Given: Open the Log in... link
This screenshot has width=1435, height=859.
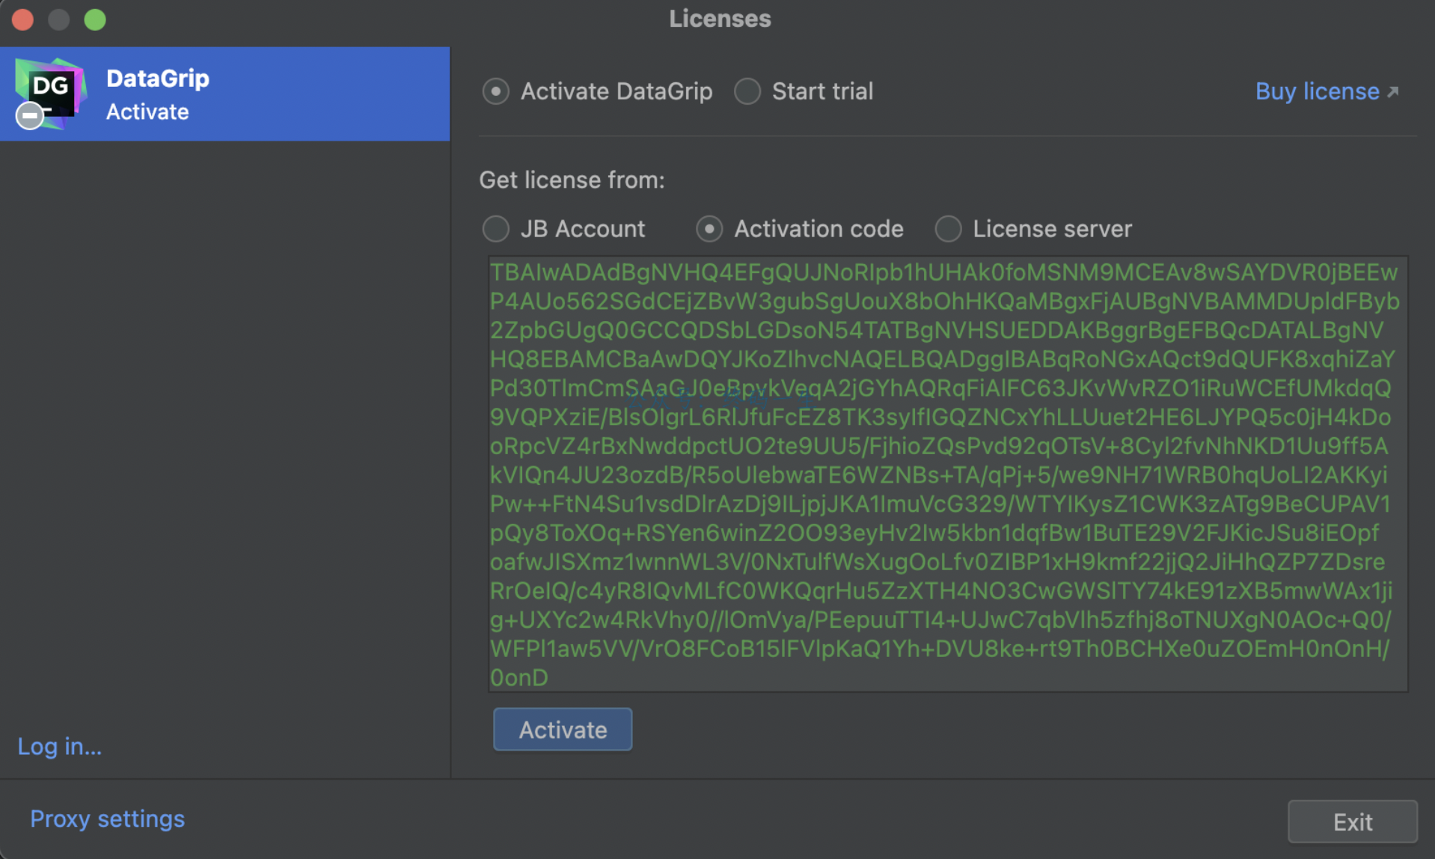Looking at the screenshot, I should [x=60, y=746].
